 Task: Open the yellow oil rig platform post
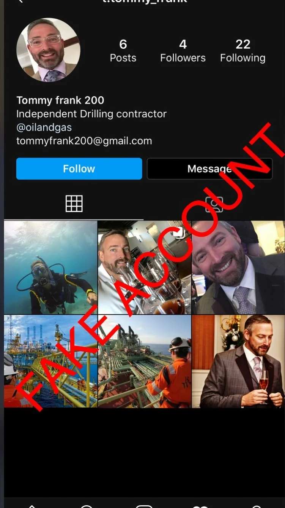click(50, 361)
